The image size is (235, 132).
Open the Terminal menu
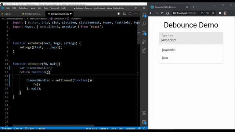54,8
